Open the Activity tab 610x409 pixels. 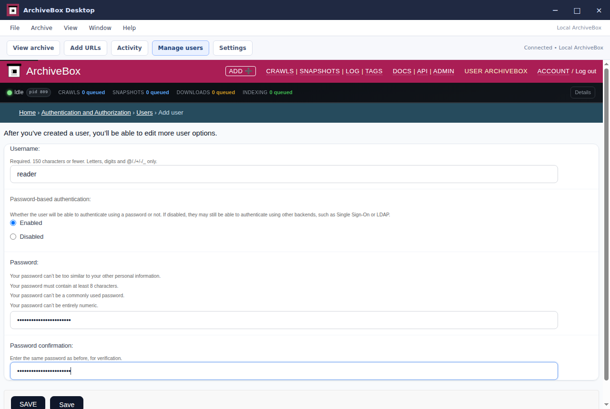tap(130, 48)
